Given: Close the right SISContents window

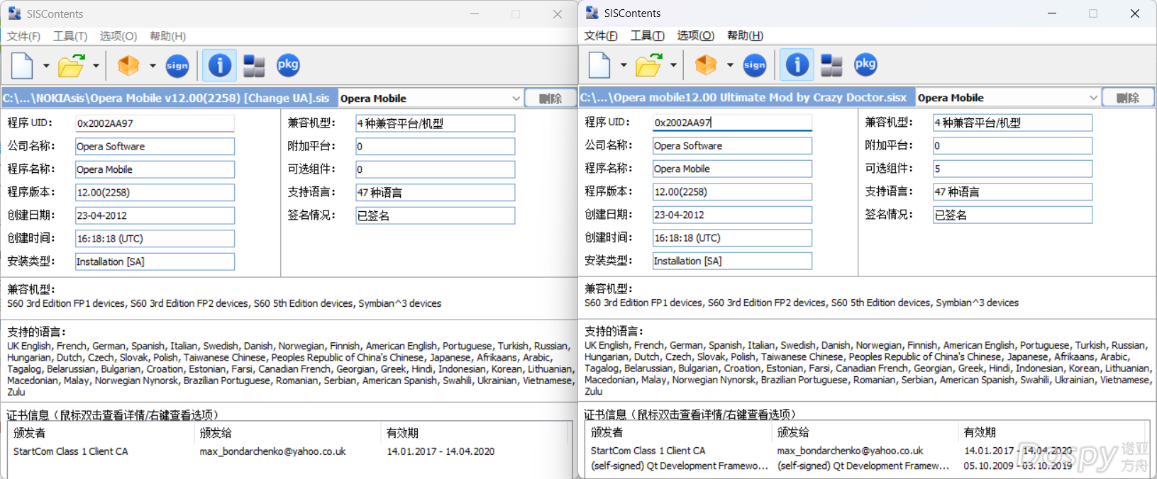Looking at the screenshot, I should point(1135,13).
